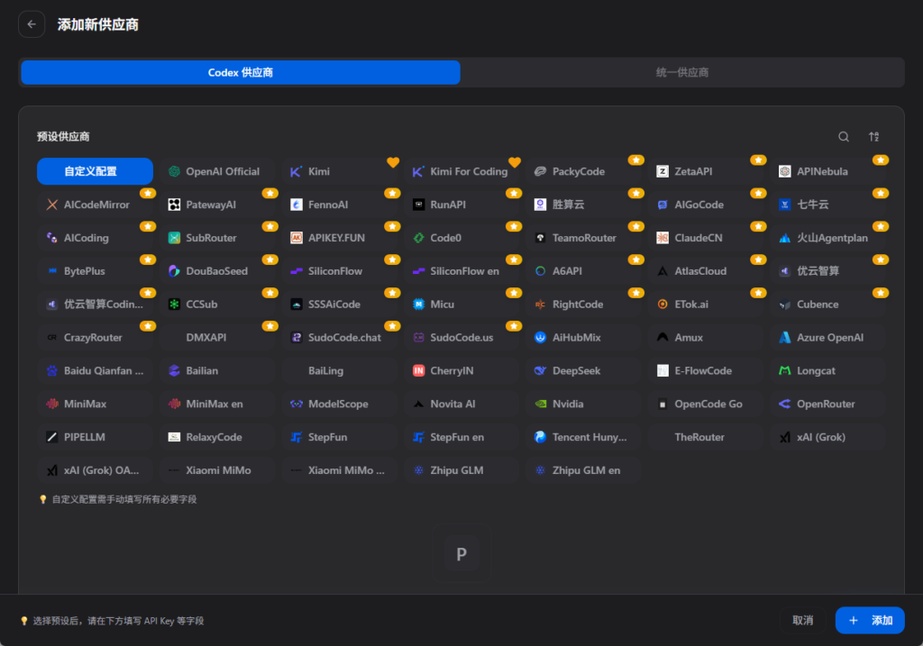
Task: Pick RunAPI provider
Action: tap(461, 205)
